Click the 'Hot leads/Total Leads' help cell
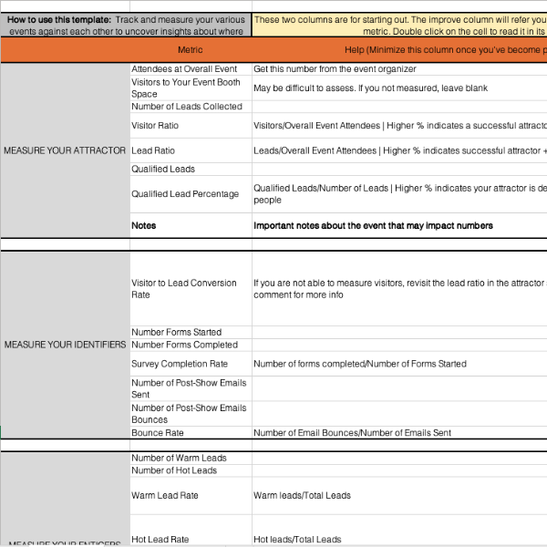This screenshot has height=547, width=547. coord(398,539)
